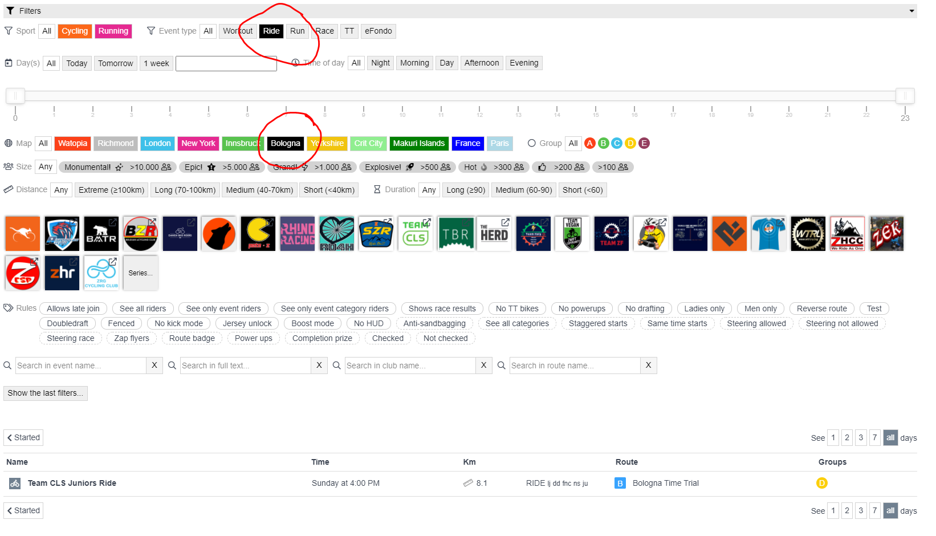Collapse the Filters panel arrow
Image resolution: width=936 pixels, height=536 pixels.
click(x=912, y=11)
